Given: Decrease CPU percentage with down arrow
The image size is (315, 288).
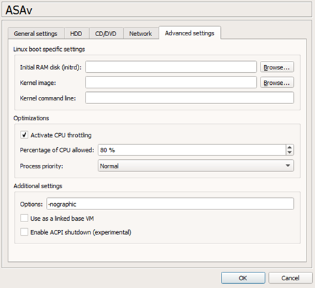Looking at the screenshot, I should click(x=290, y=153).
